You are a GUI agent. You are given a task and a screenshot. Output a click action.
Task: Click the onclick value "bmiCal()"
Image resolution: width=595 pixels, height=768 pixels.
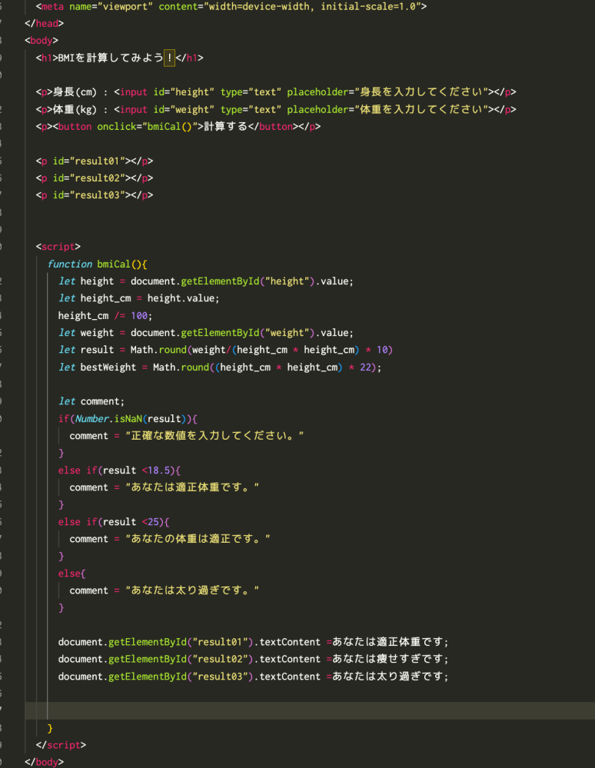[170, 126]
